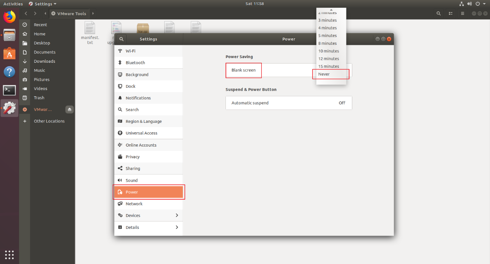Choose 5 minutes from the delay list
490x264 pixels.
[x=327, y=35]
